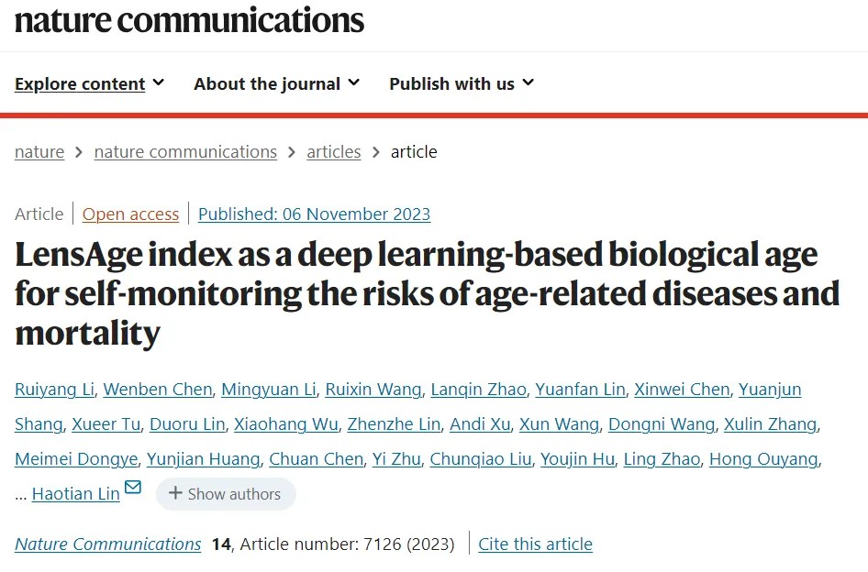Click the envelope icon beside Haotian Lin
The width and height of the screenshot is (868, 572).
coord(133,487)
